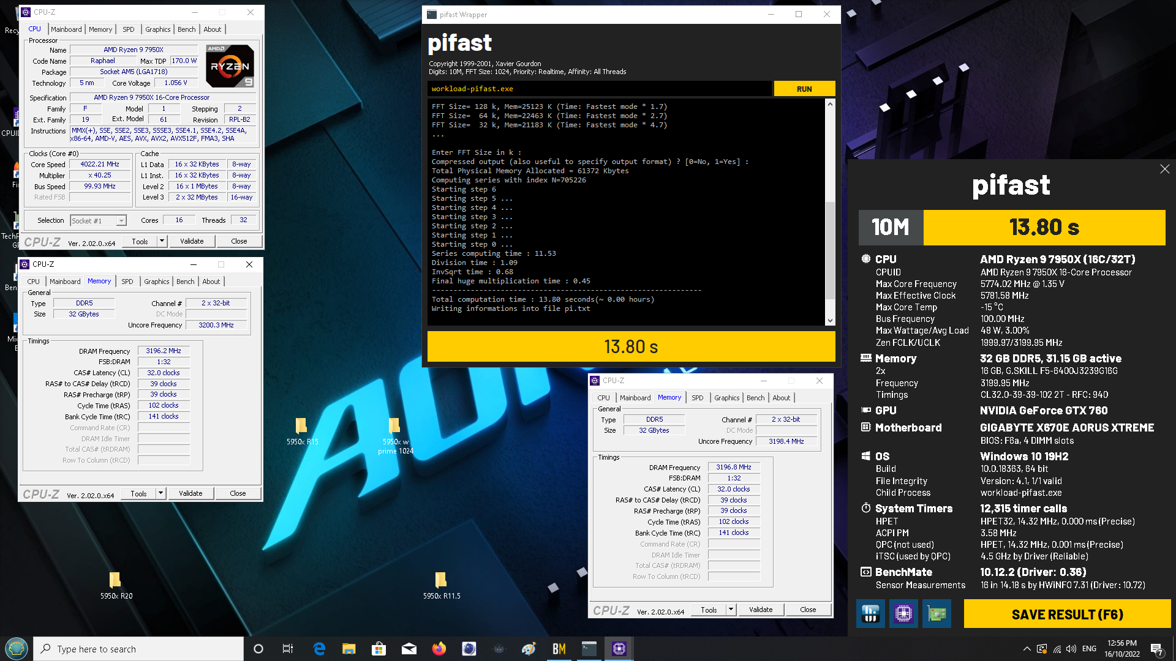Switch to Mainboard tab in top-left CPU-Z window
The width and height of the screenshot is (1176, 661).
(66, 29)
